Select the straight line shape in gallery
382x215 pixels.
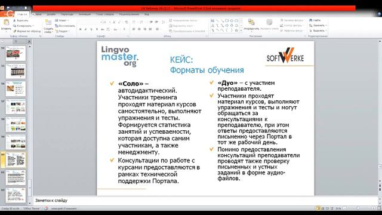217,21
